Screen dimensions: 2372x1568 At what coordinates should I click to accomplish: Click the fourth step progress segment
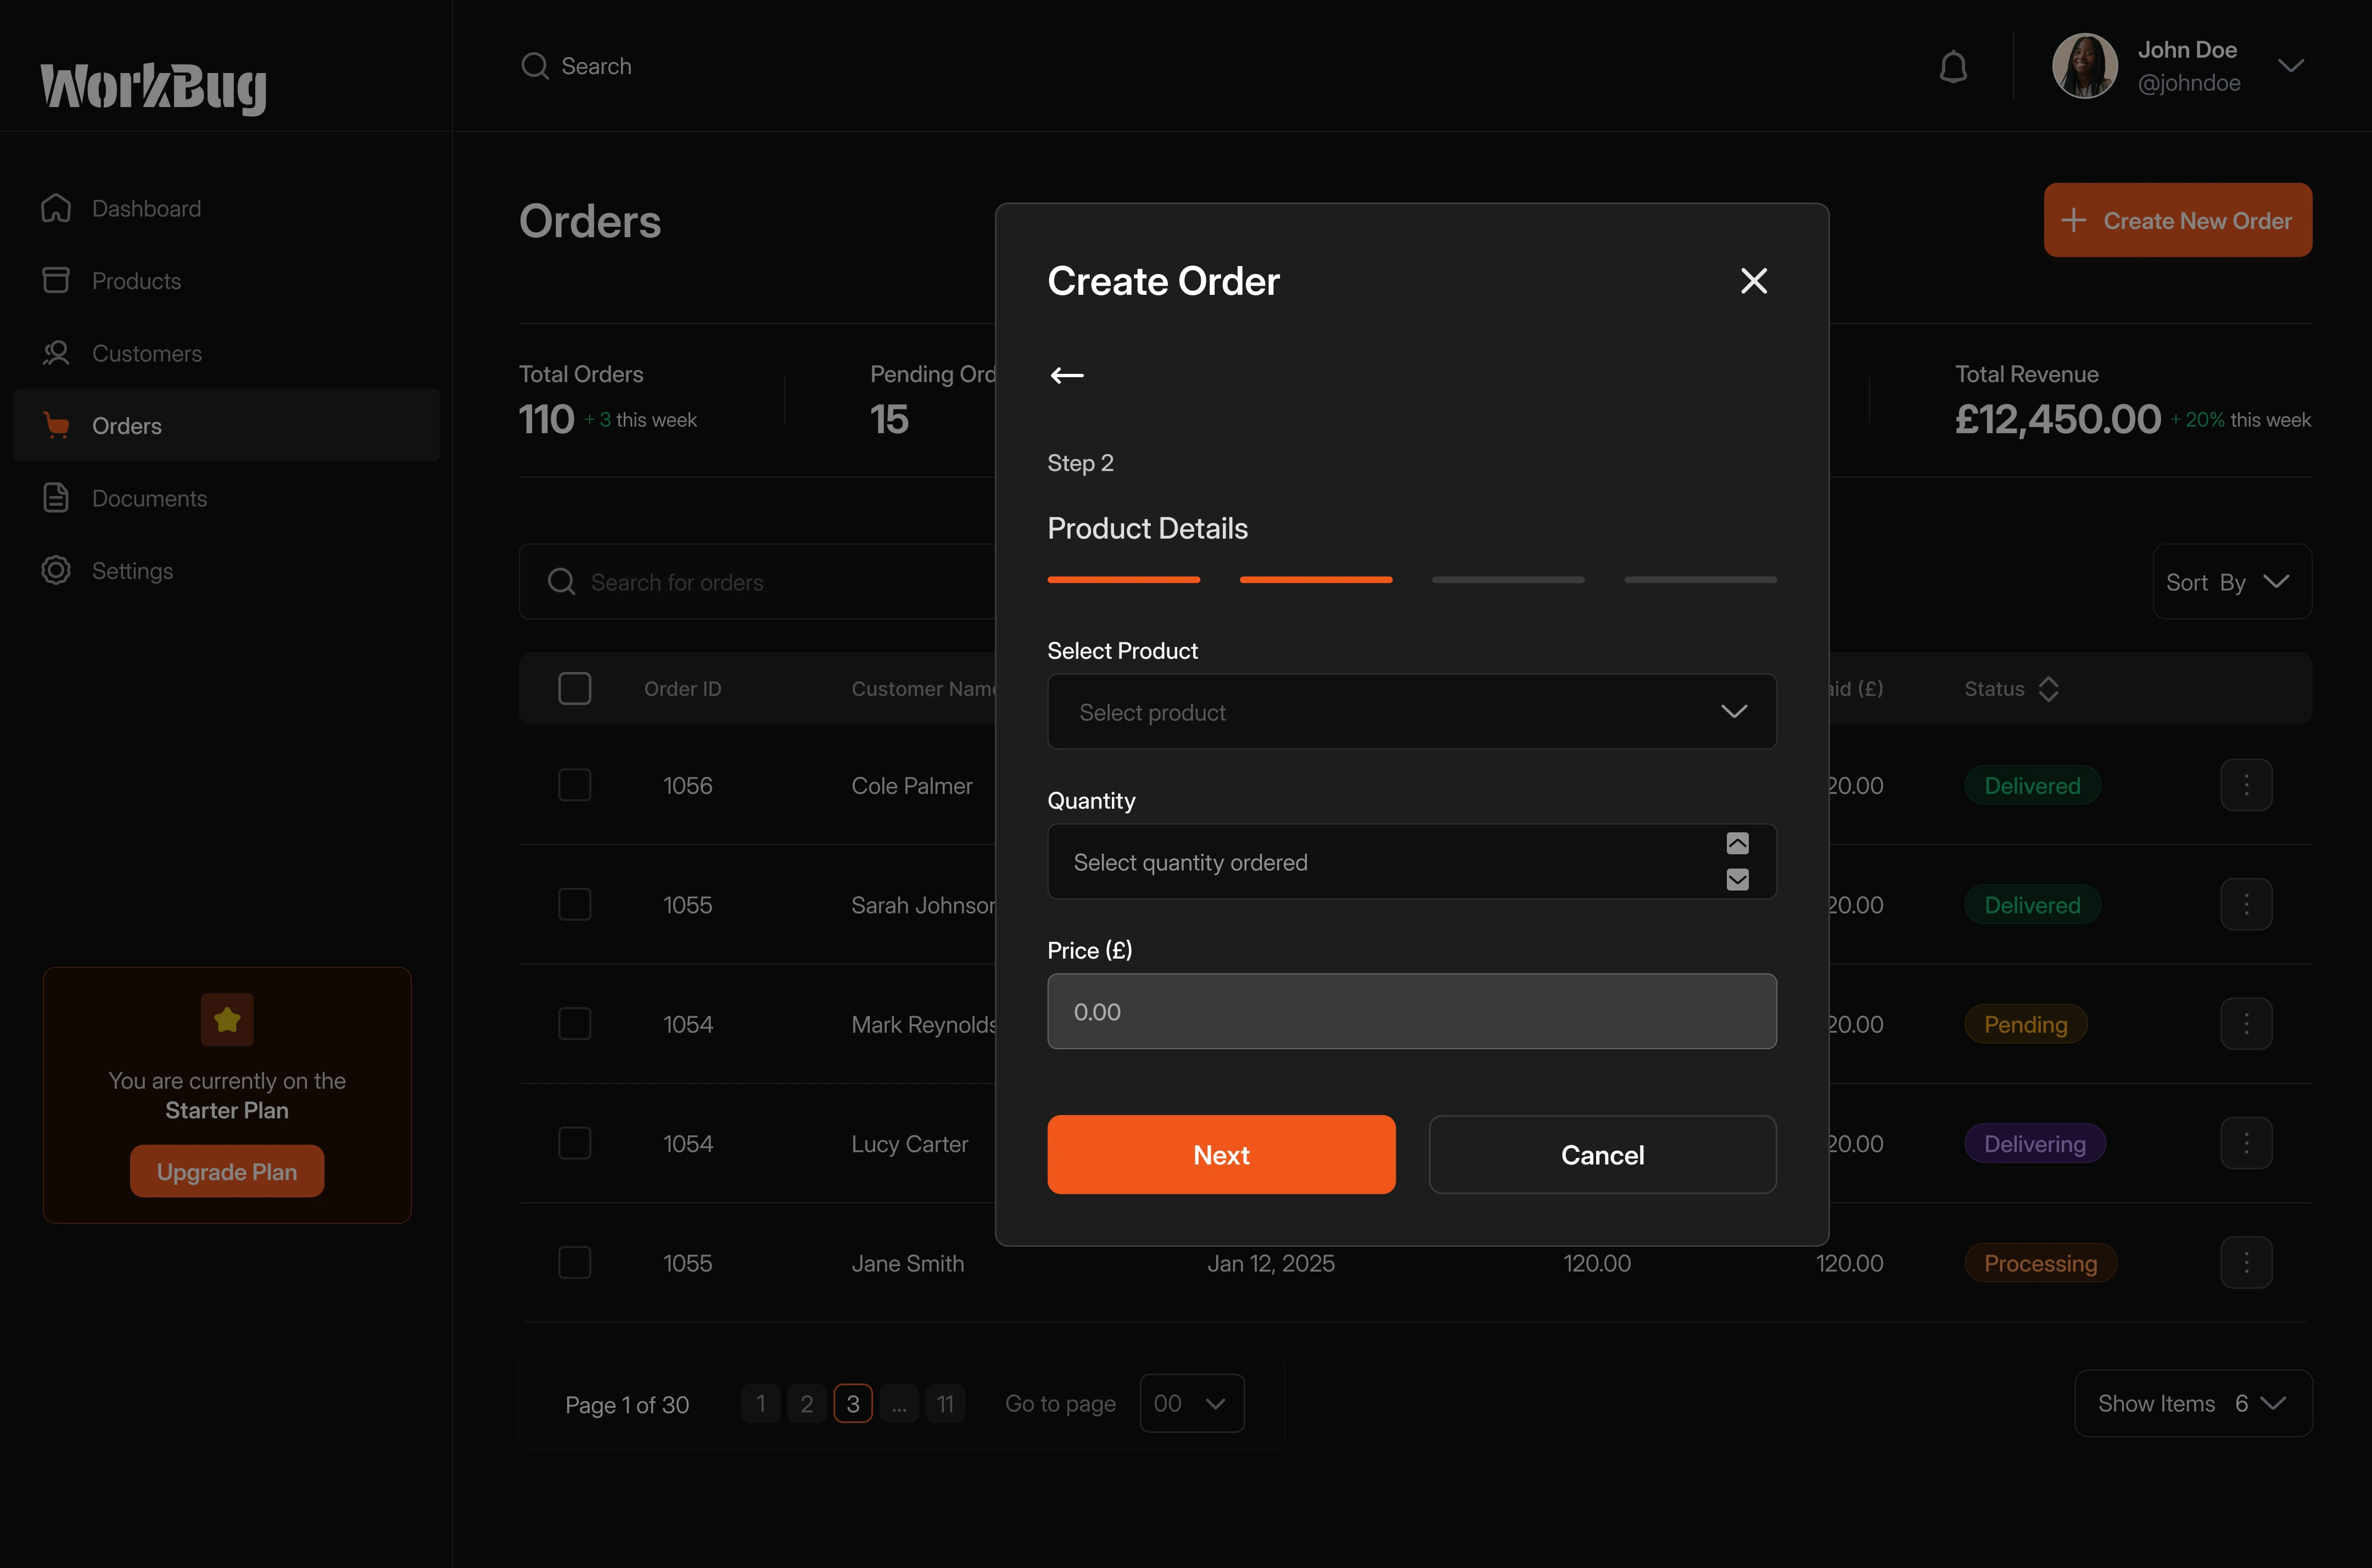click(x=1700, y=579)
